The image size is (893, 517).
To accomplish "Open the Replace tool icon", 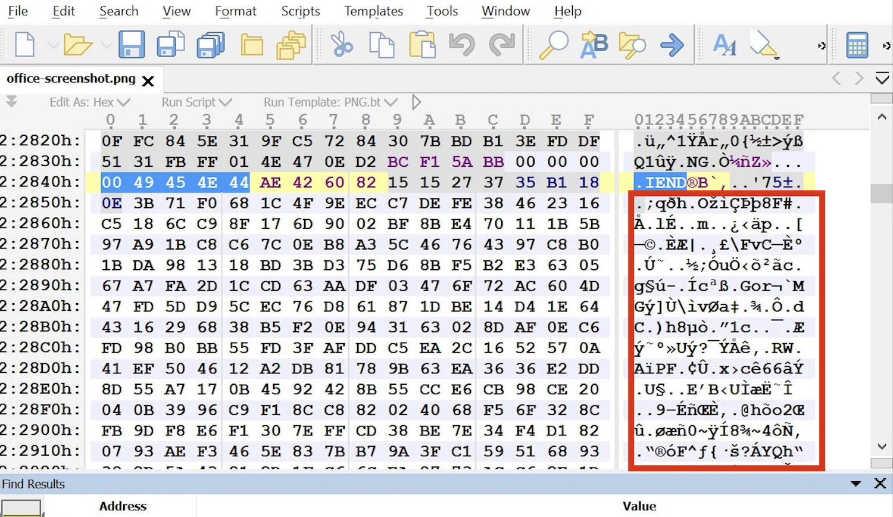I will [594, 45].
